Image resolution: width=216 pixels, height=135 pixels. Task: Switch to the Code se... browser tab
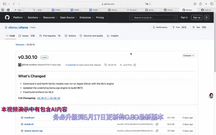coord(207,10)
